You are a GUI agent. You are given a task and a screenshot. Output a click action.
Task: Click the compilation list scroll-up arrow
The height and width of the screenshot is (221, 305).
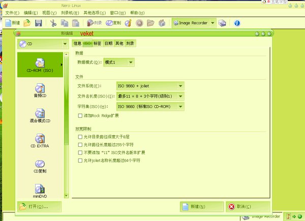(x=66, y=54)
